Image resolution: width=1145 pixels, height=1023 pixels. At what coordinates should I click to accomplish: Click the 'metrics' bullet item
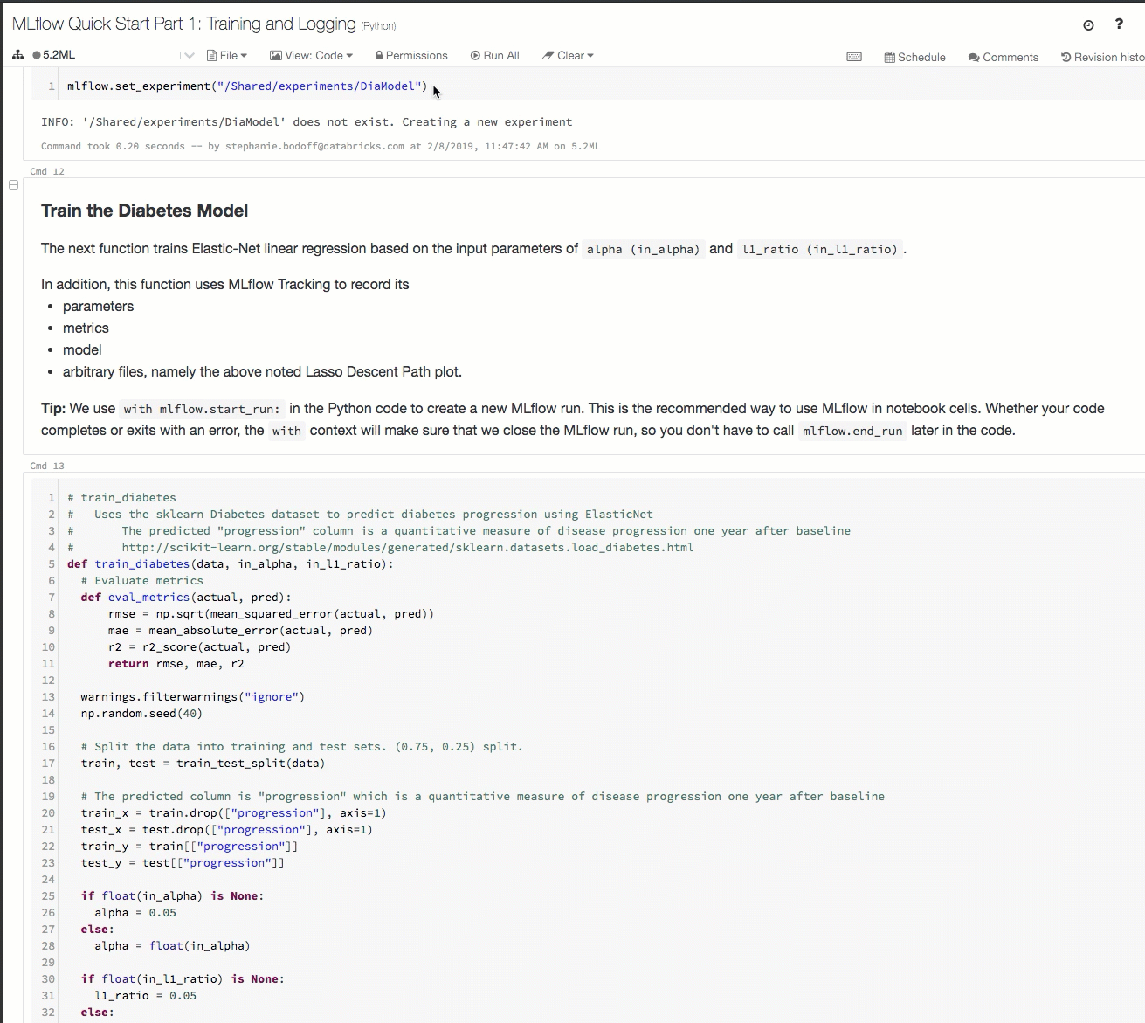click(x=86, y=328)
